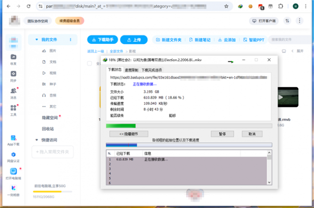Collapse the 快捷访问 section arrow
This screenshot has width=314, height=208.
36,140
